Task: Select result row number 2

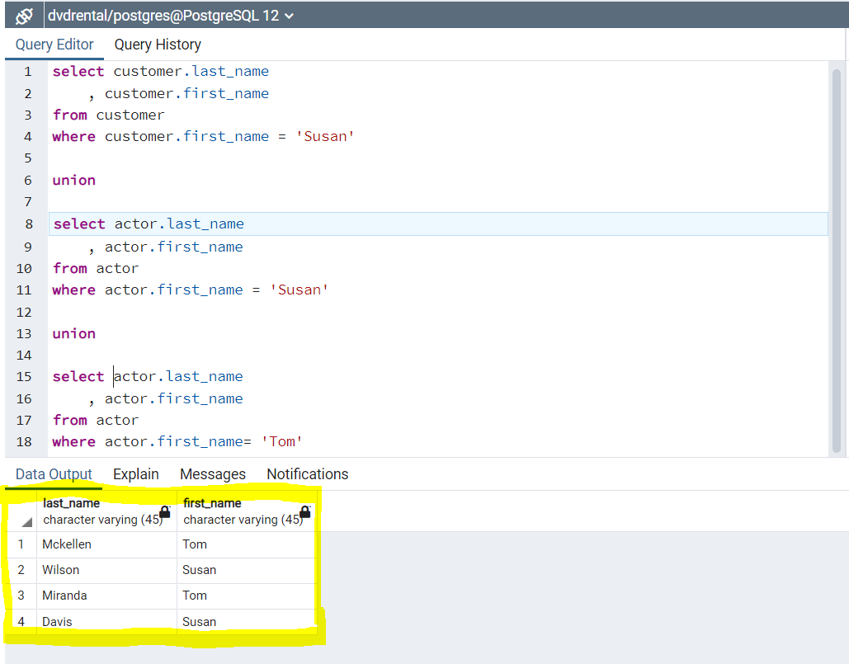Action: point(21,570)
